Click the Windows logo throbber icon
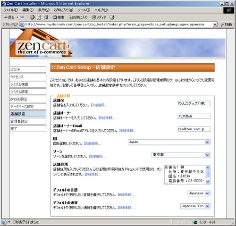236x226 pixels. 229,10
